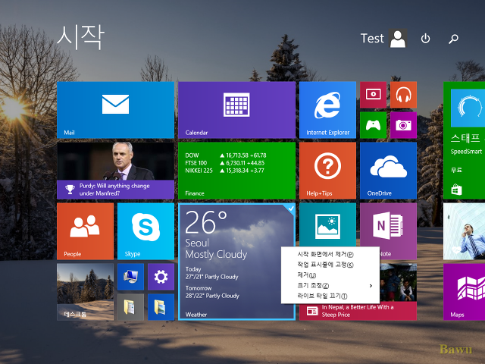
Task: Open the Music headphones tile
Action: [x=403, y=95]
